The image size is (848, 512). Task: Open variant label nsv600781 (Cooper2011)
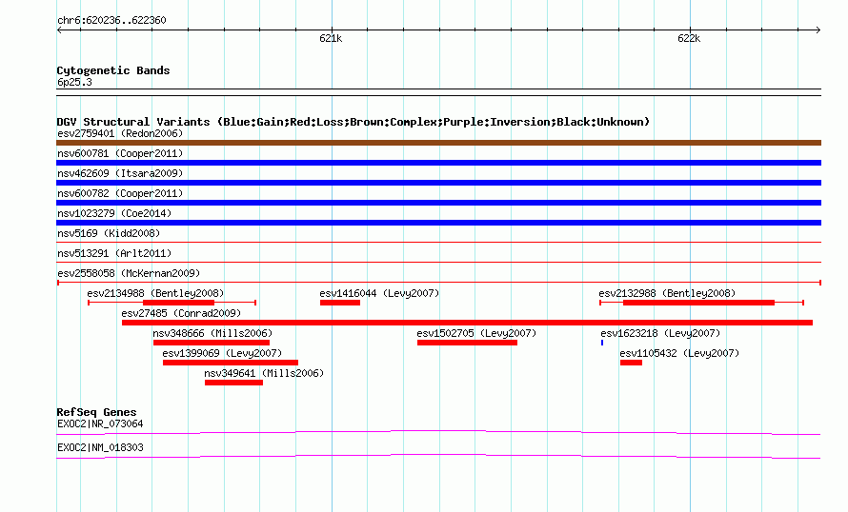click(120, 153)
